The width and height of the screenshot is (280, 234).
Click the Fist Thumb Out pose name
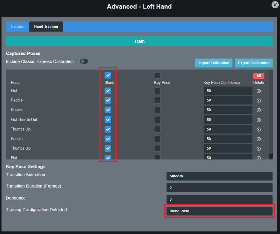point(24,120)
